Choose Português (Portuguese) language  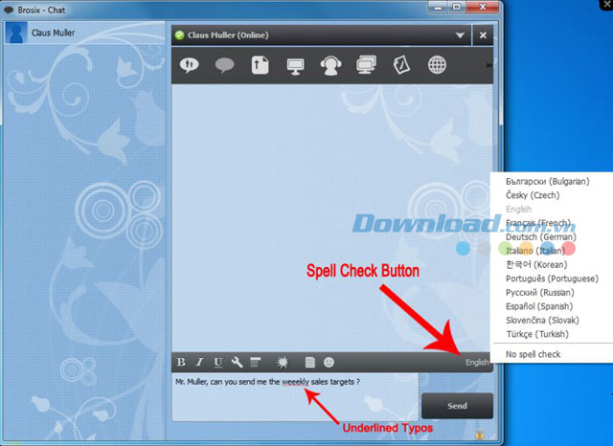click(552, 279)
